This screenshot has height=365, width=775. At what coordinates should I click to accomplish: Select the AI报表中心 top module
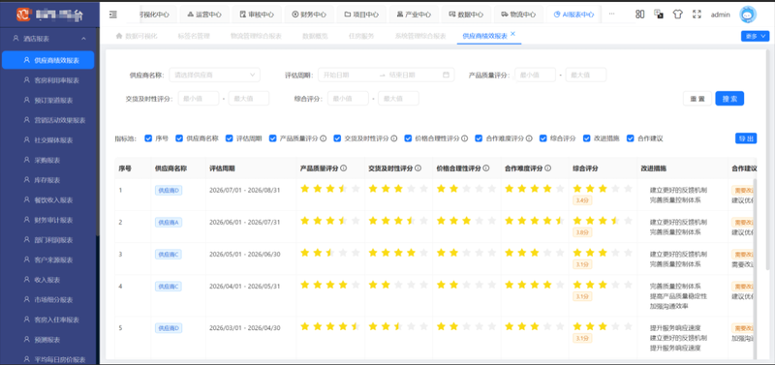[573, 15]
